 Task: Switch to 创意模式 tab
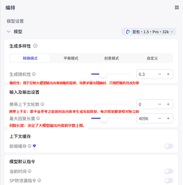tap(111, 58)
